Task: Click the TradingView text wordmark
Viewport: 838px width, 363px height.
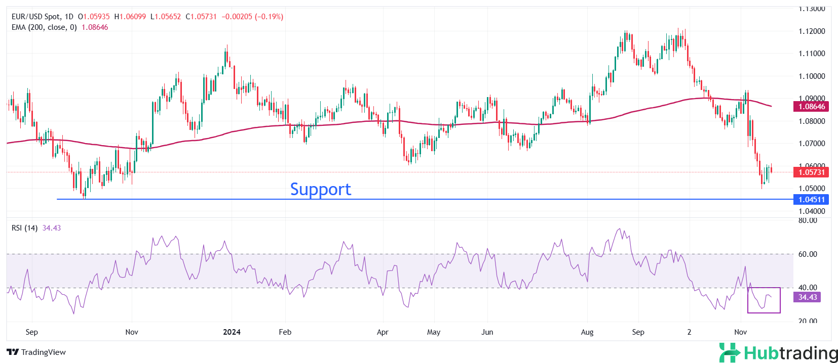Action: click(x=44, y=352)
